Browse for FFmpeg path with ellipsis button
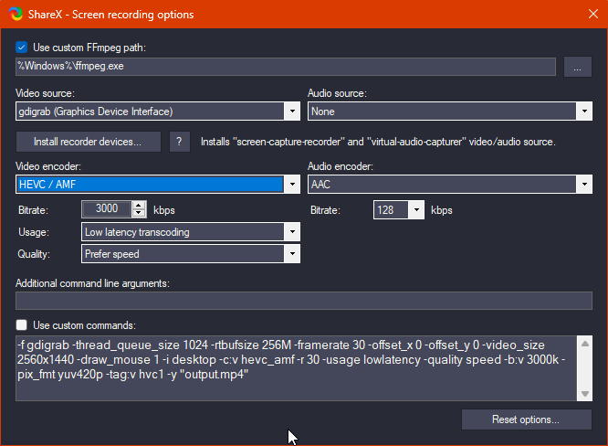 click(577, 67)
